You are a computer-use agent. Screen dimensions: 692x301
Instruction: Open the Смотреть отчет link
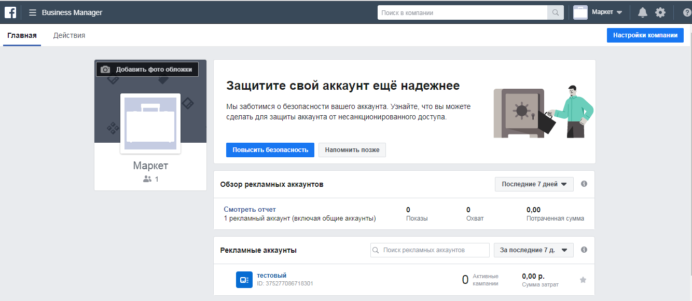pyautogui.click(x=250, y=209)
